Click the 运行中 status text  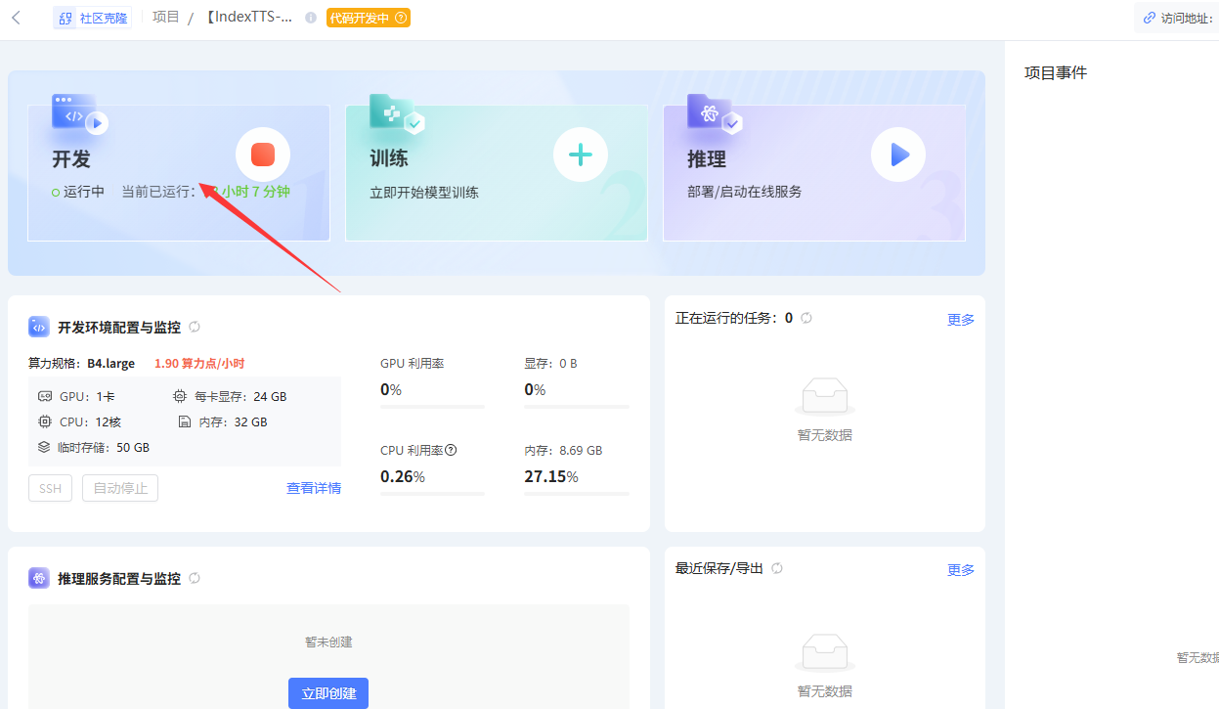[x=84, y=192]
